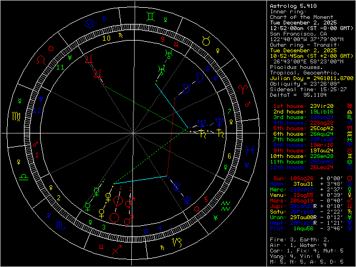Click the Cancer glyph on the chart wheel
Viewport: 356px width, 267px height.
click(90, 24)
